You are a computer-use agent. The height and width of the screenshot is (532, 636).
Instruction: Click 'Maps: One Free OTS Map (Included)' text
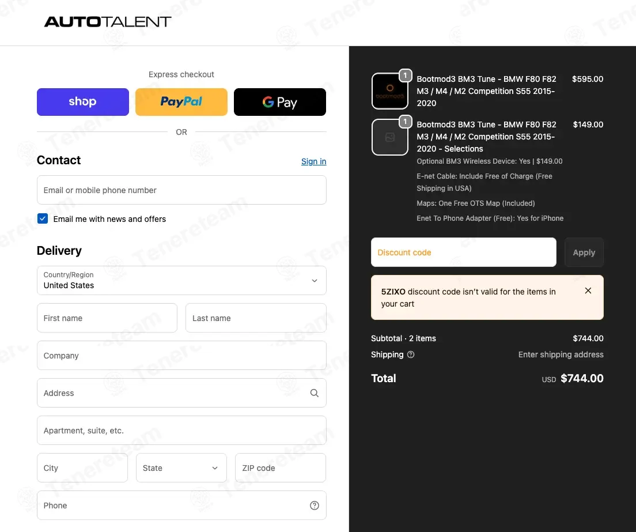point(476,203)
